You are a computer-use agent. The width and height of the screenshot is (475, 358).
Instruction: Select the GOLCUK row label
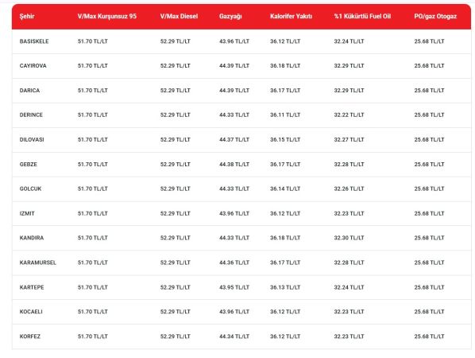[30, 189]
